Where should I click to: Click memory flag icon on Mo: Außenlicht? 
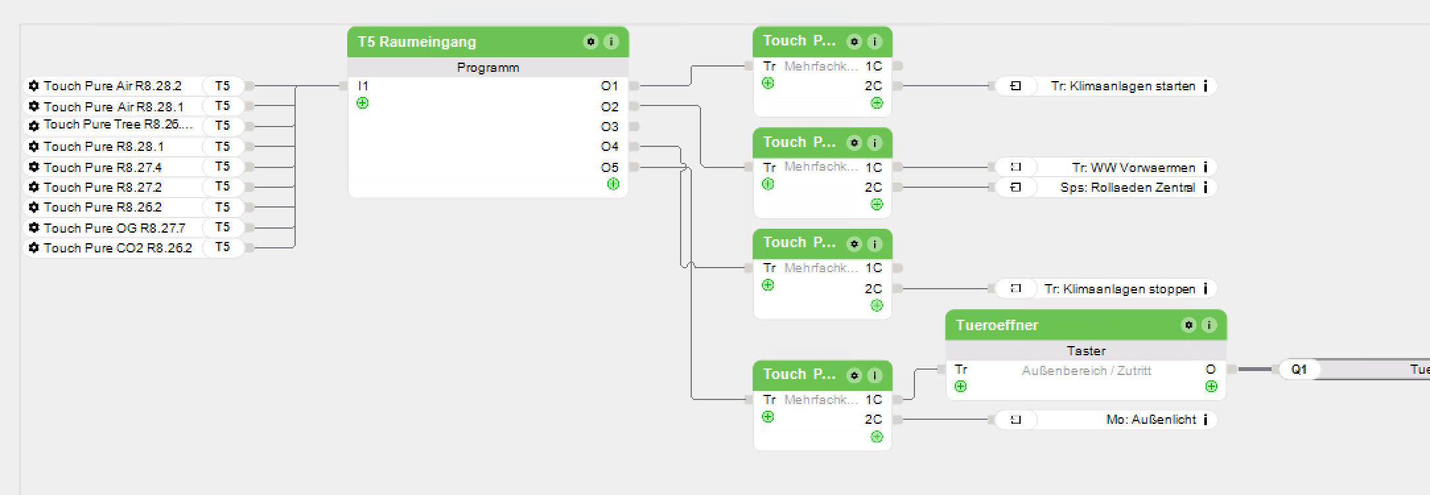[1015, 419]
